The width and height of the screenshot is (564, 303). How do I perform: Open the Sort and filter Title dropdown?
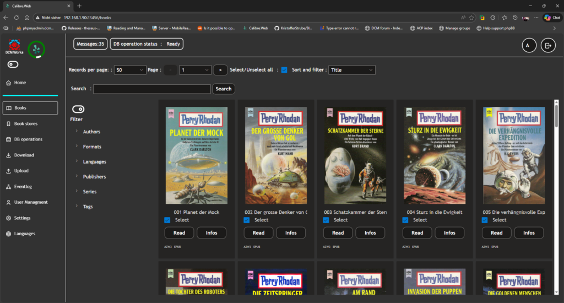click(x=351, y=70)
